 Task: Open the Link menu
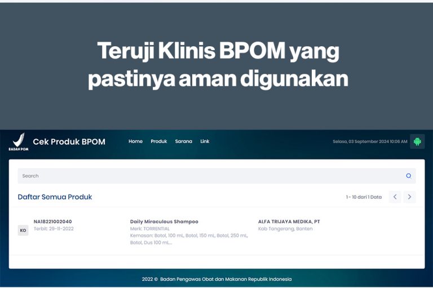[x=205, y=141]
